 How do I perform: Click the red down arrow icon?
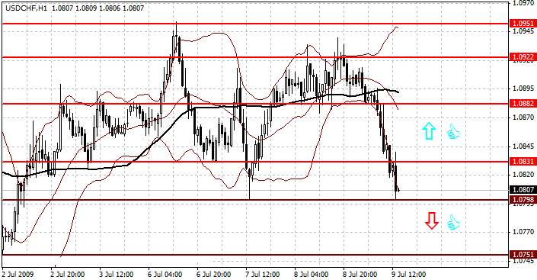[432, 220]
